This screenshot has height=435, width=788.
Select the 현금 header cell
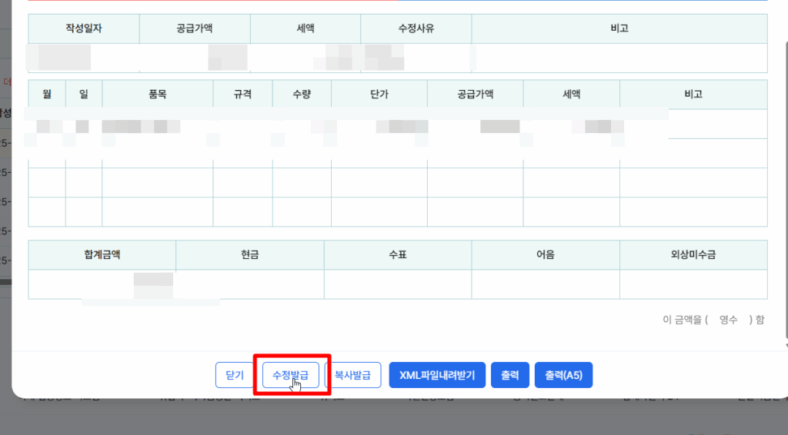click(x=250, y=254)
